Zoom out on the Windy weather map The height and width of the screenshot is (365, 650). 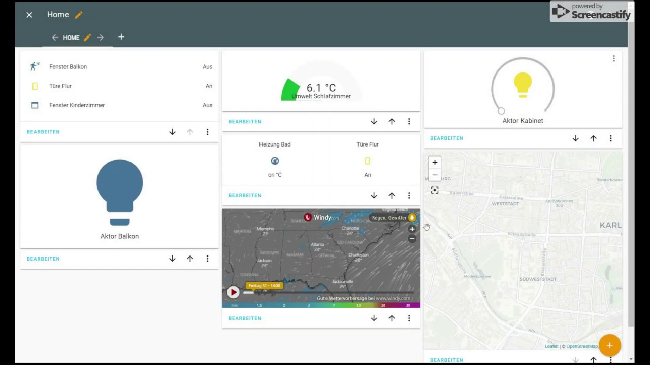pyautogui.click(x=412, y=238)
